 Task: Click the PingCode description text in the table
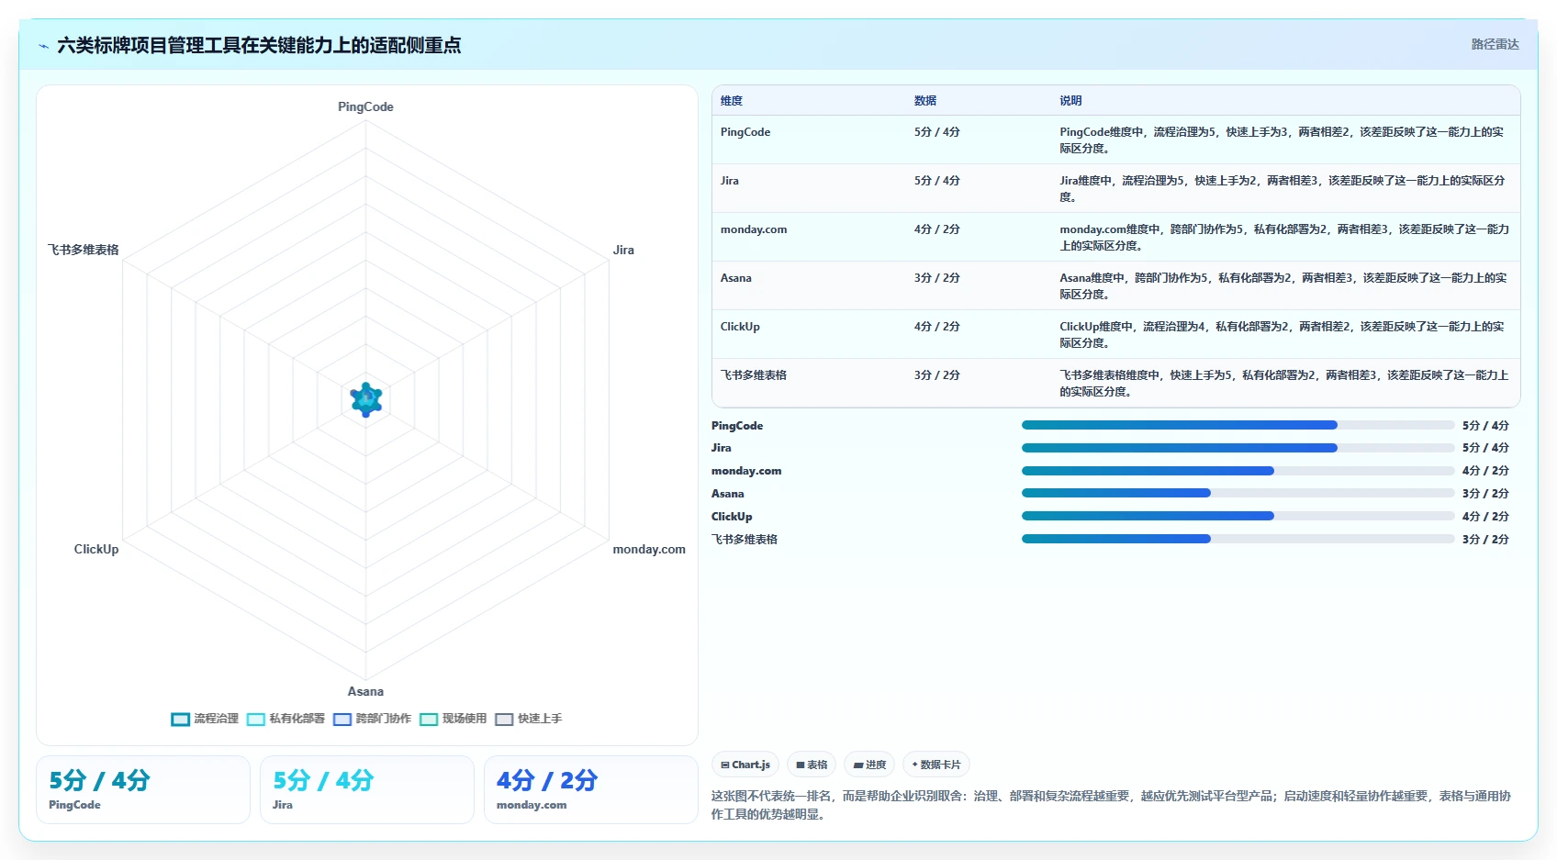tap(1283, 140)
